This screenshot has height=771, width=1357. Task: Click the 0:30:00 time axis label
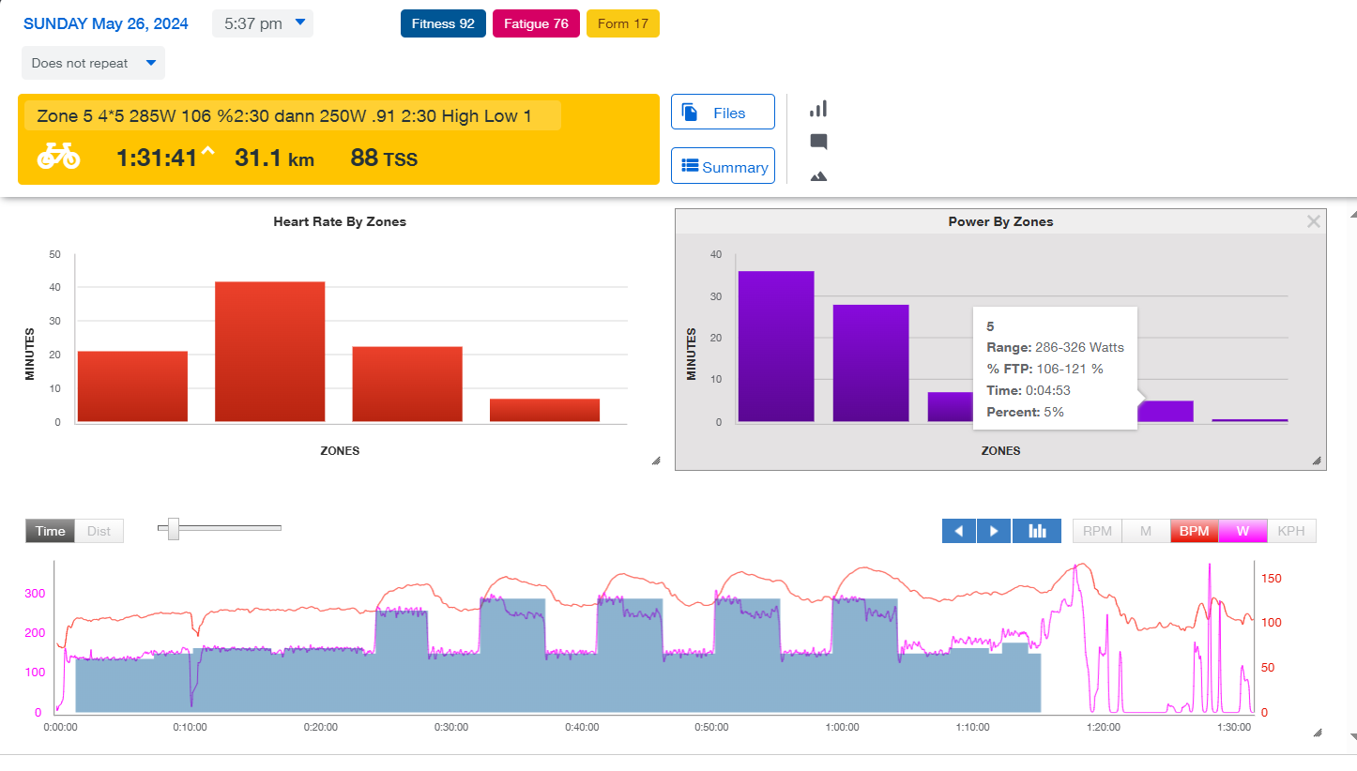click(x=450, y=727)
